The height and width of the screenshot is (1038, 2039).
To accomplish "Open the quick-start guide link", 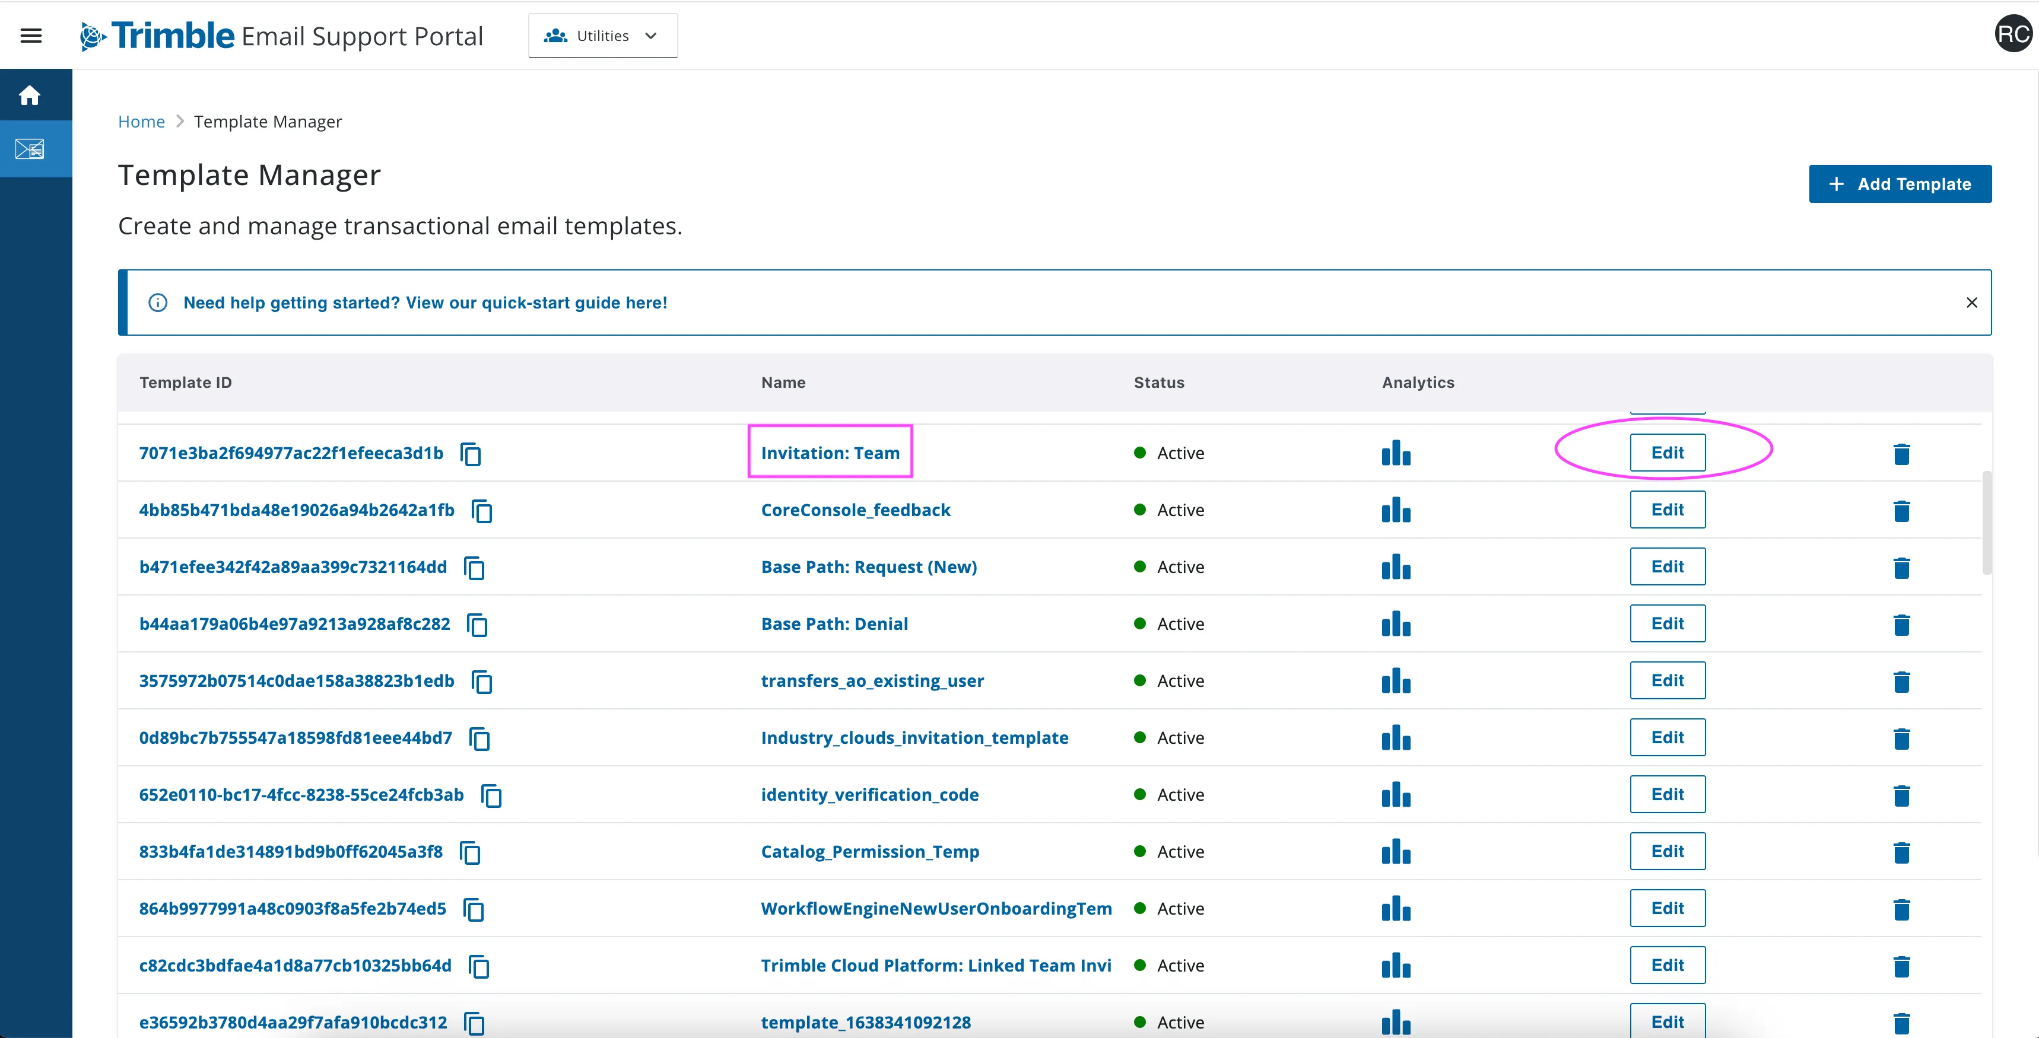I will [x=425, y=303].
